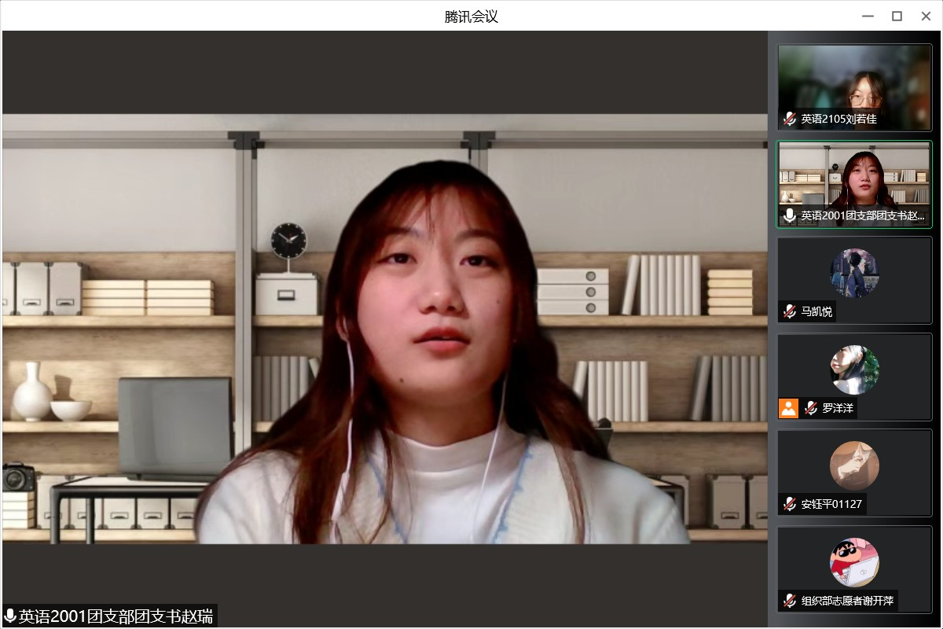Click the cartoon avatar of 组织部志愿者谢开萍

click(x=854, y=561)
